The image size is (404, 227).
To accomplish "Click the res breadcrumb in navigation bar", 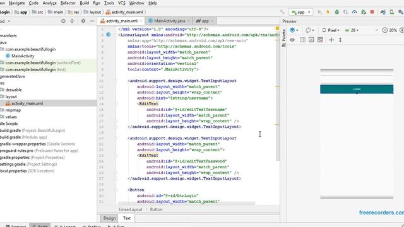I will 74,12.
